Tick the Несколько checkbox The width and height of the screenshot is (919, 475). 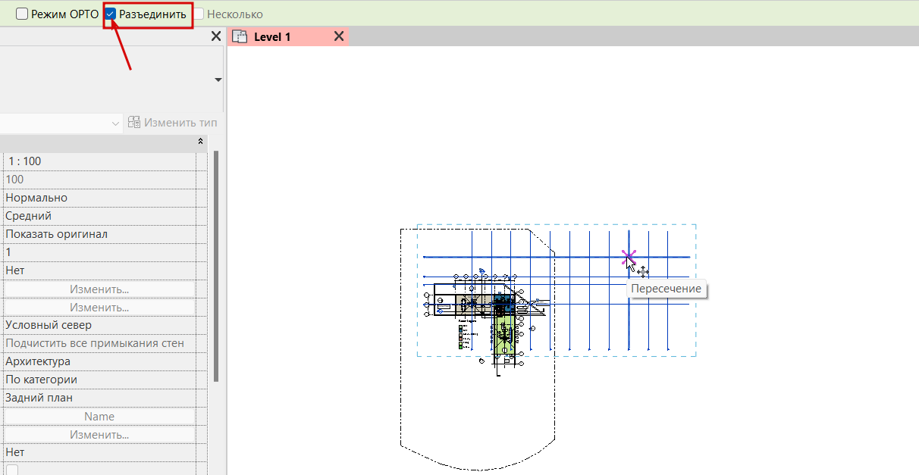pyautogui.click(x=199, y=14)
